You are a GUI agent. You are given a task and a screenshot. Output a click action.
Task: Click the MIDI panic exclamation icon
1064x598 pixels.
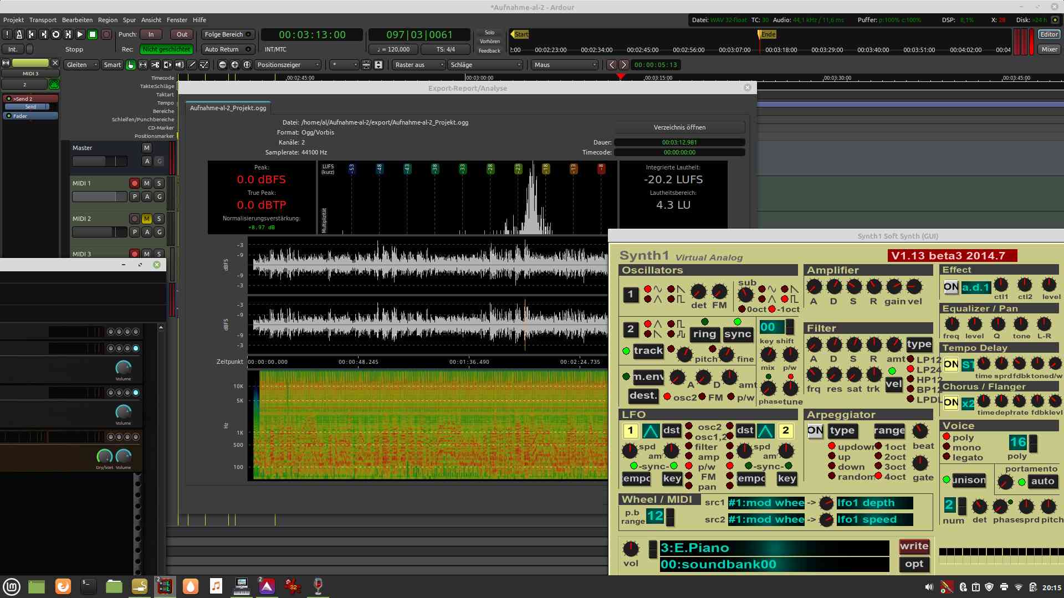[7, 34]
